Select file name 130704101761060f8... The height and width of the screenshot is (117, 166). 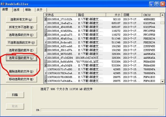coord(62,77)
